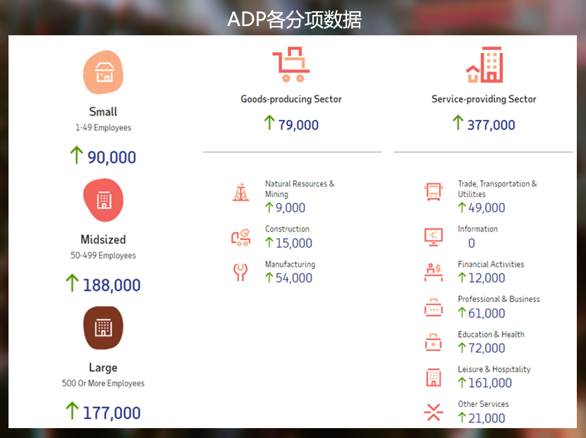The width and height of the screenshot is (586, 438).
Task: Click the green arrow beside 54,000
Action: point(269,277)
